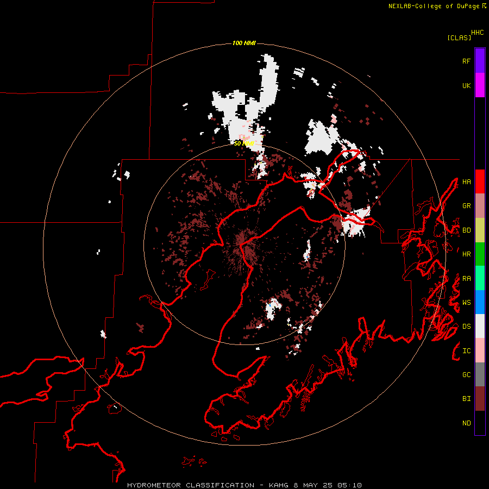Click the ND black legend block

pyautogui.click(x=480, y=423)
